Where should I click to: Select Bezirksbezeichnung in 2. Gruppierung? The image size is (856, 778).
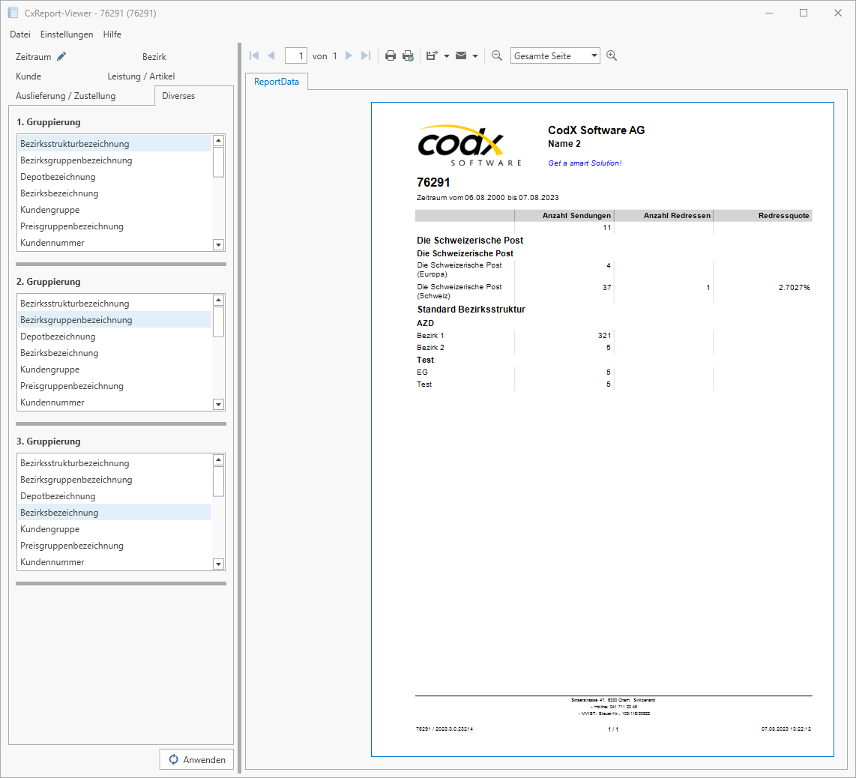pyautogui.click(x=115, y=353)
